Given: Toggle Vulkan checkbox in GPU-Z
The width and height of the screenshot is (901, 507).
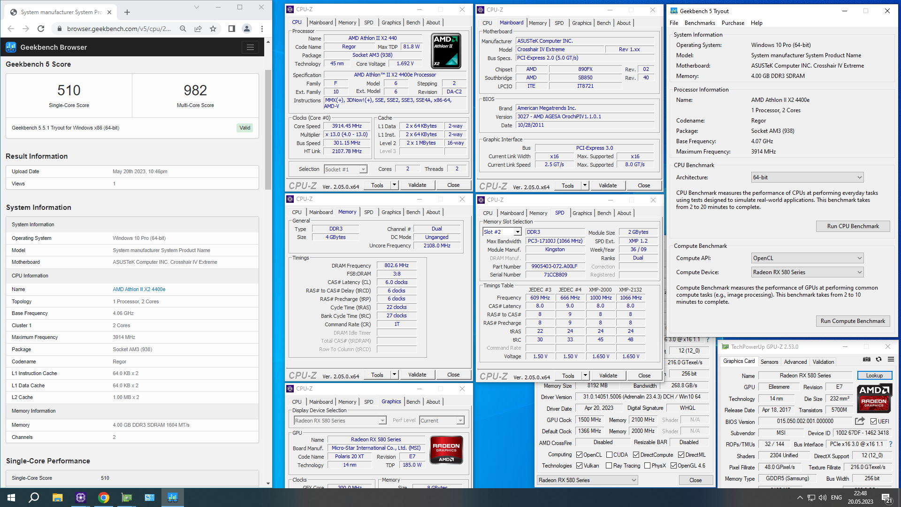Looking at the screenshot, I should [579, 466].
